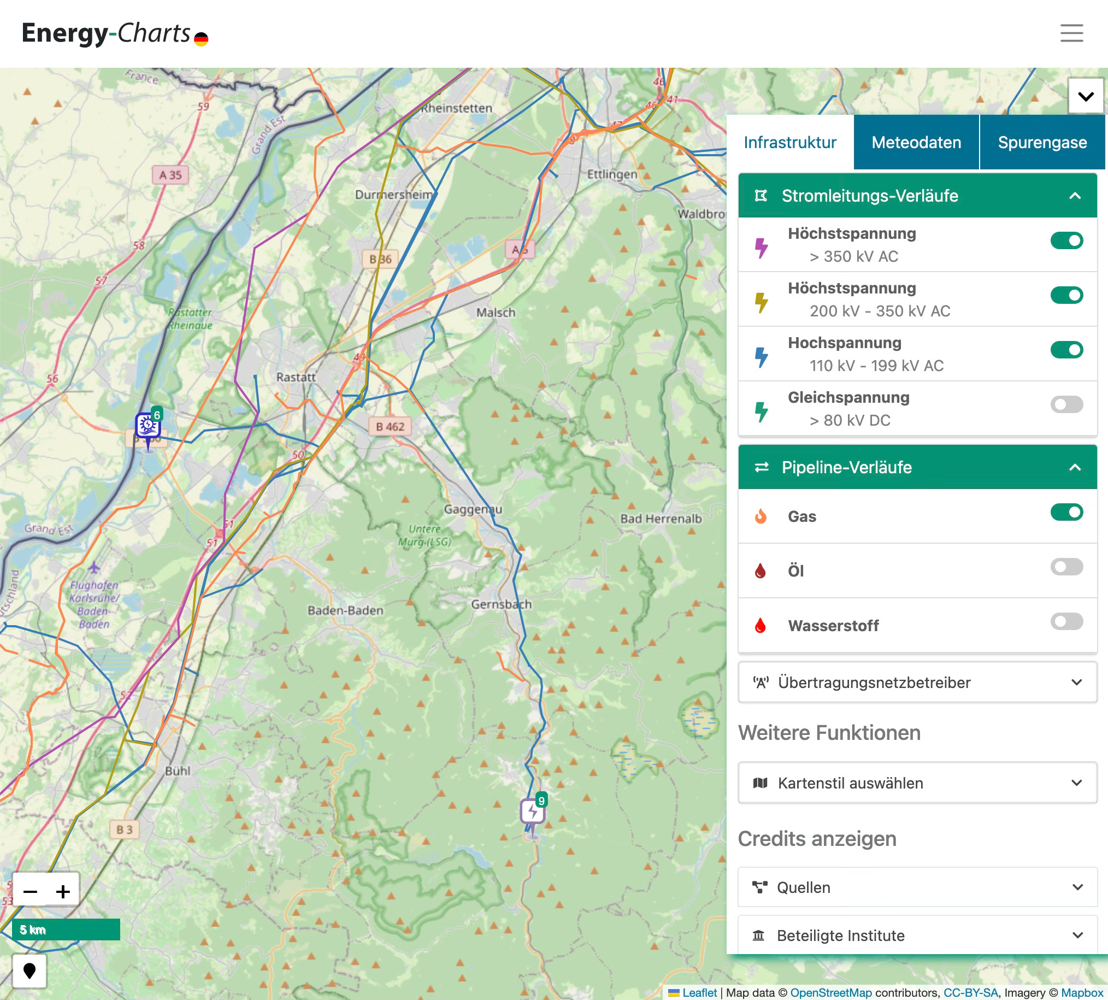Turn on the Öl pipeline toggle
This screenshot has height=1000, width=1108.
click(1066, 567)
